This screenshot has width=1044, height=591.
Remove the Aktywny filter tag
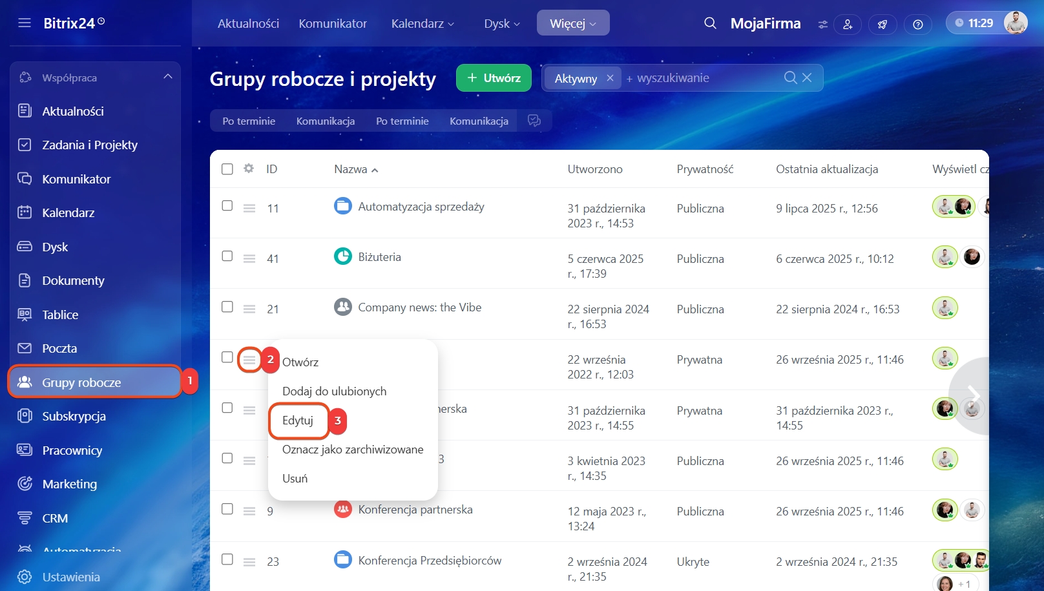[610, 78]
